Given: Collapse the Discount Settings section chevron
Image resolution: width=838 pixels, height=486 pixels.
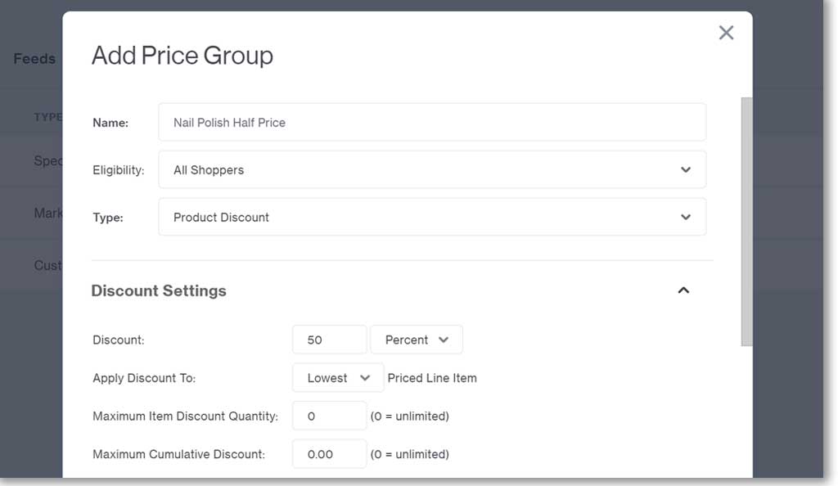Looking at the screenshot, I should (683, 290).
